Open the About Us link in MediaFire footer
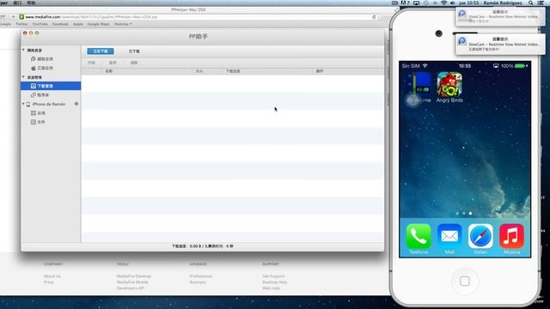Image resolution: width=550 pixels, height=309 pixels. click(52, 276)
